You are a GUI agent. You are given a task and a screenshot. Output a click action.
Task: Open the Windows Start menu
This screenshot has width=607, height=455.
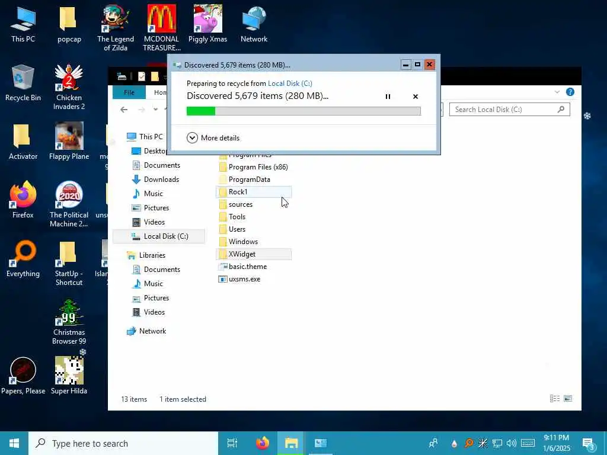(14, 443)
